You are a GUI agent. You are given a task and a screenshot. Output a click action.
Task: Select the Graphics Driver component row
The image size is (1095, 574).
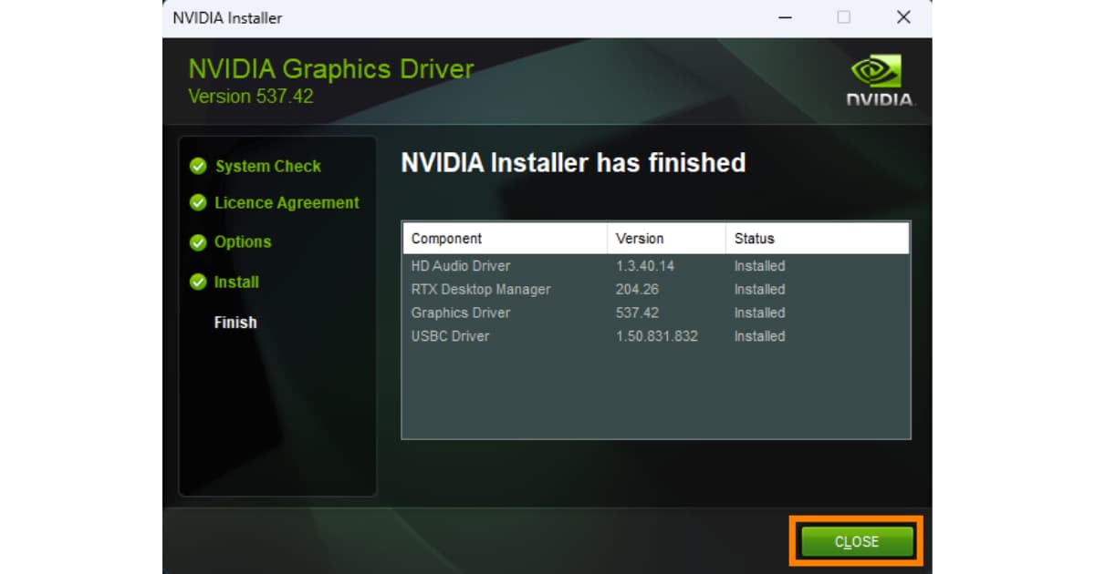coord(461,313)
